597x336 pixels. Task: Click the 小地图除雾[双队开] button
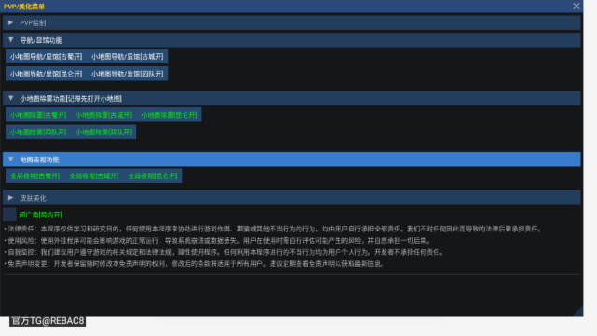104,133
